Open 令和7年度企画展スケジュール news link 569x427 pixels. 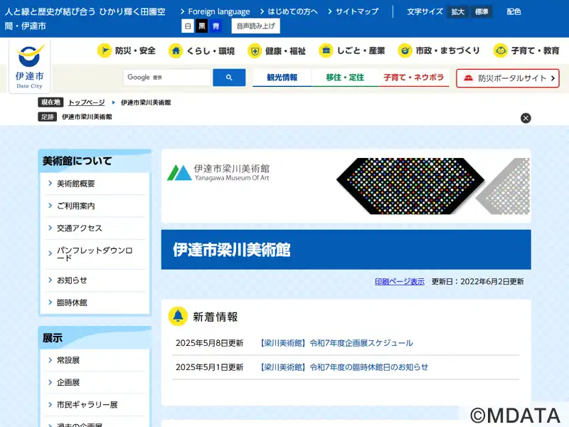click(x=336, y=343)
